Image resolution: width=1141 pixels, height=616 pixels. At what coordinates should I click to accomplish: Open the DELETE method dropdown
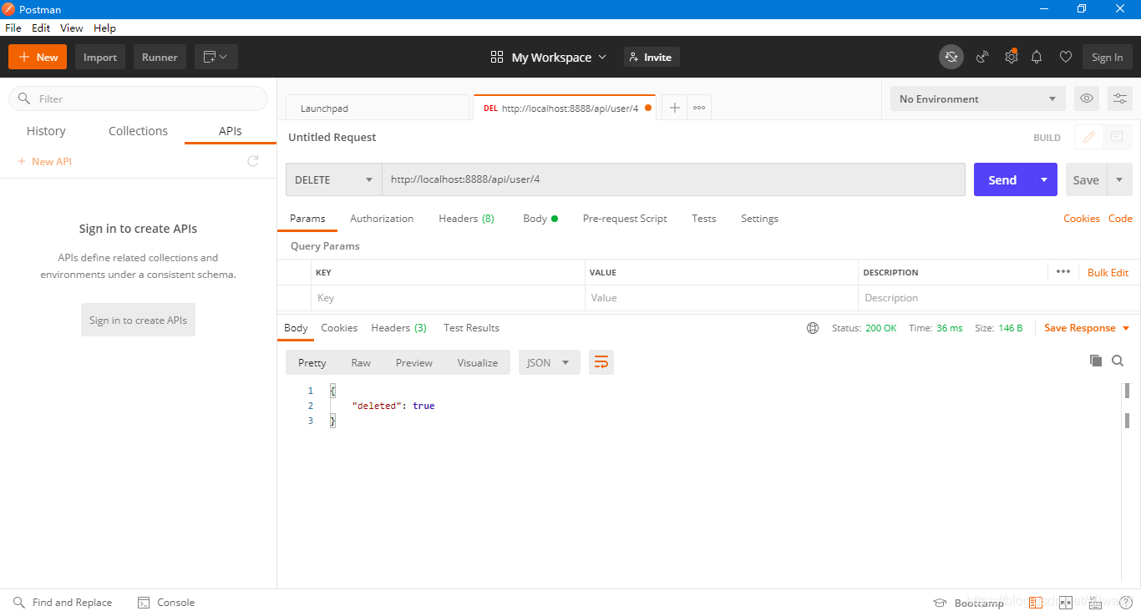[x=334, y=179]
